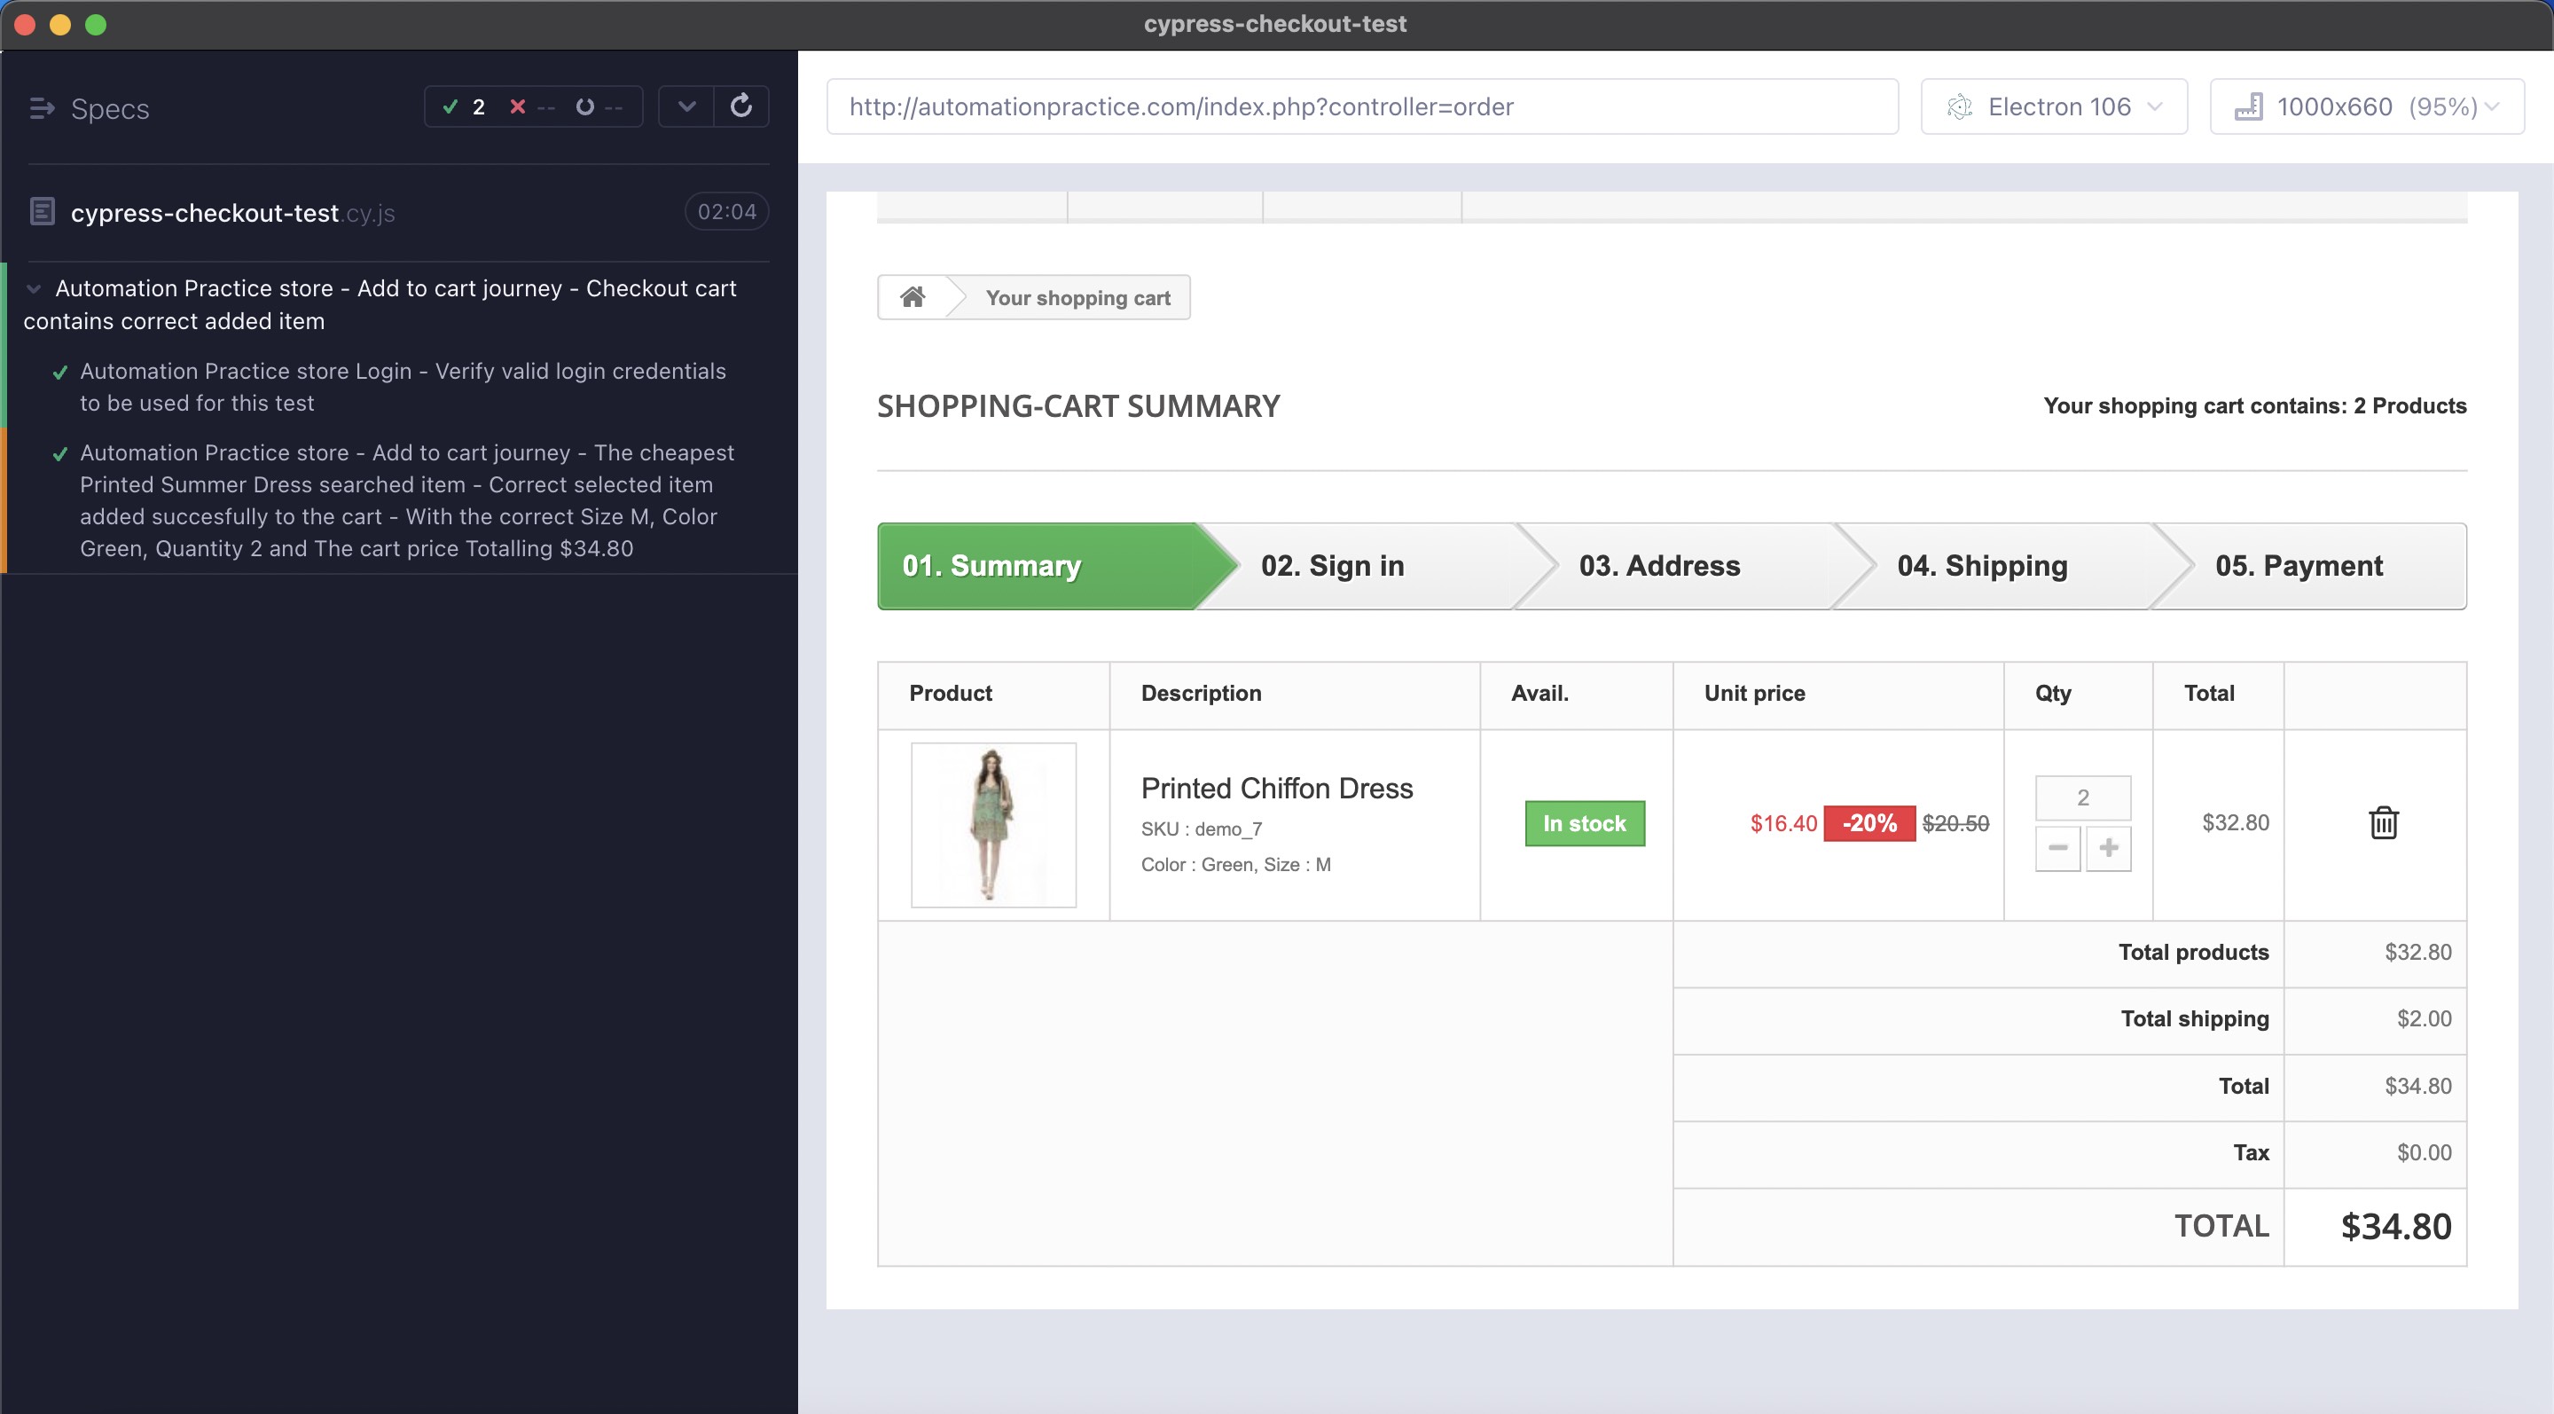Viewport: 2554px width, 1414px height.
Task: Click the browser reload/refresh icon
Action: [x=740, y=106]
